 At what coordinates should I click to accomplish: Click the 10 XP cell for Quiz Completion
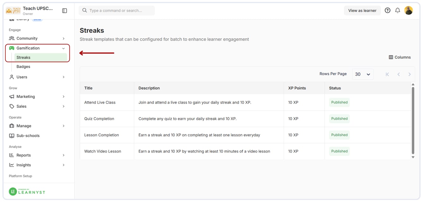pos(293,119)
